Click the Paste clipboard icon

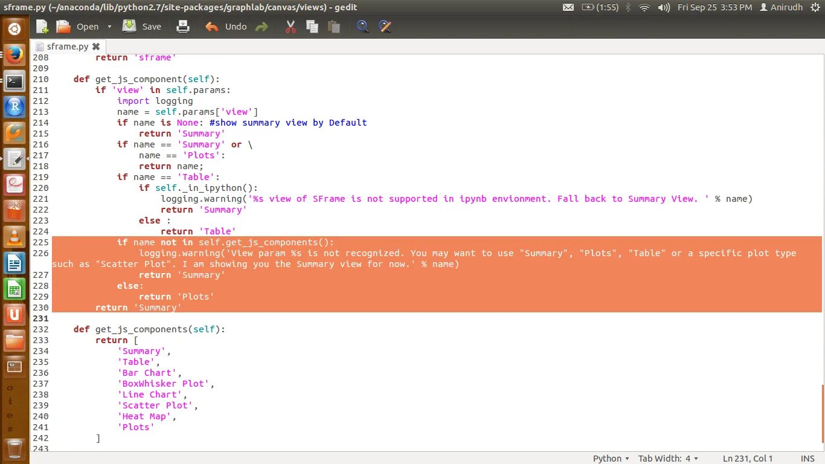tap(333, 27)
